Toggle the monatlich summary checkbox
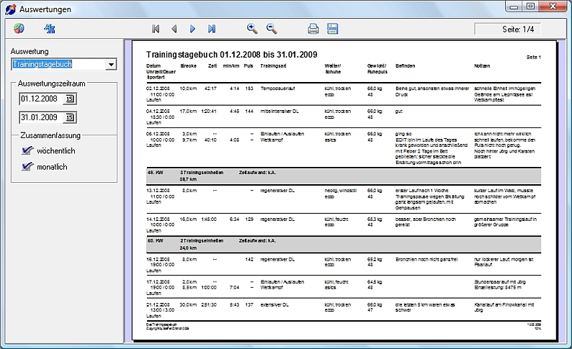The image size is (572, 349). (x=28, y=166)
